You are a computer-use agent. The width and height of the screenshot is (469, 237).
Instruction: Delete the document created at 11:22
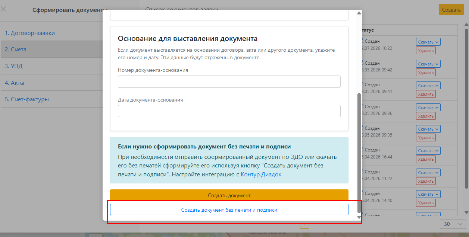[x=426, y=182]
